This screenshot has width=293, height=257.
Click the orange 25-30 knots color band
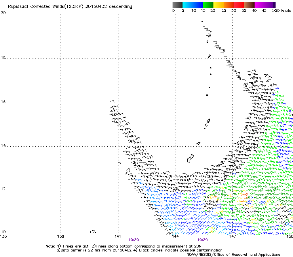(x=229, y=5)
